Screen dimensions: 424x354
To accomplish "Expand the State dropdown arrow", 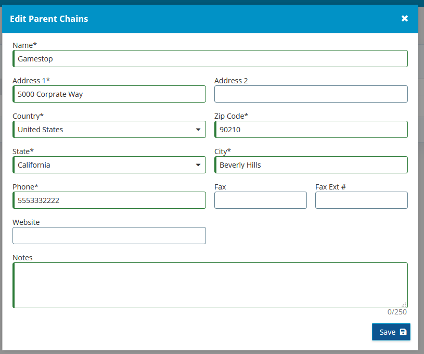I will pos(198,165).
